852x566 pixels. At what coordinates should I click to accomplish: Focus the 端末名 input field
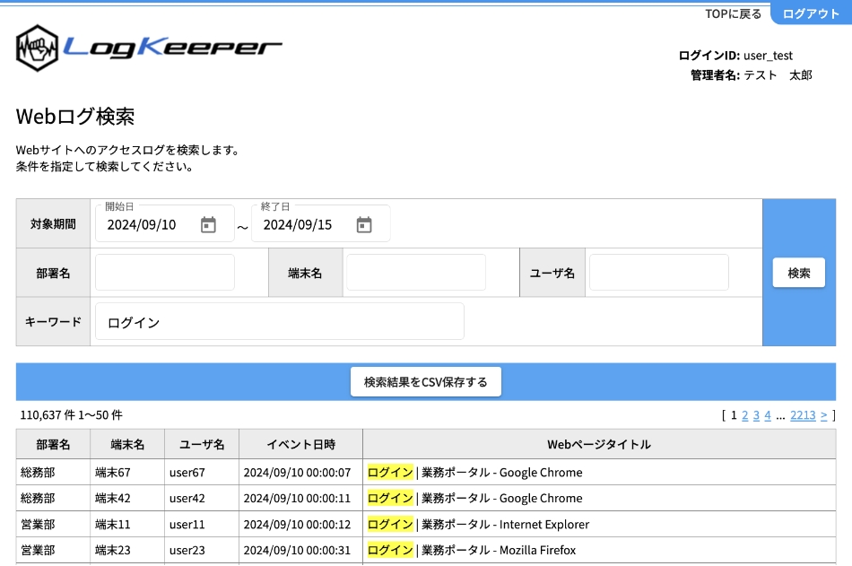(416, 273)
